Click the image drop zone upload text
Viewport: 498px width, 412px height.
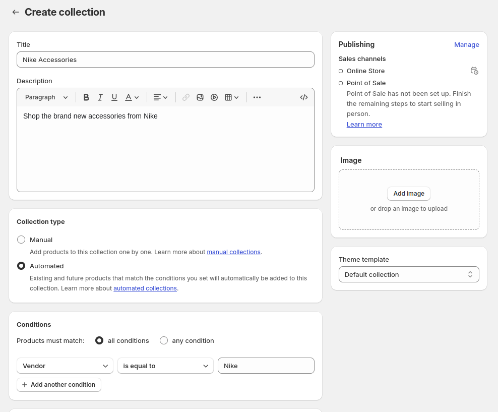(409, 209)
